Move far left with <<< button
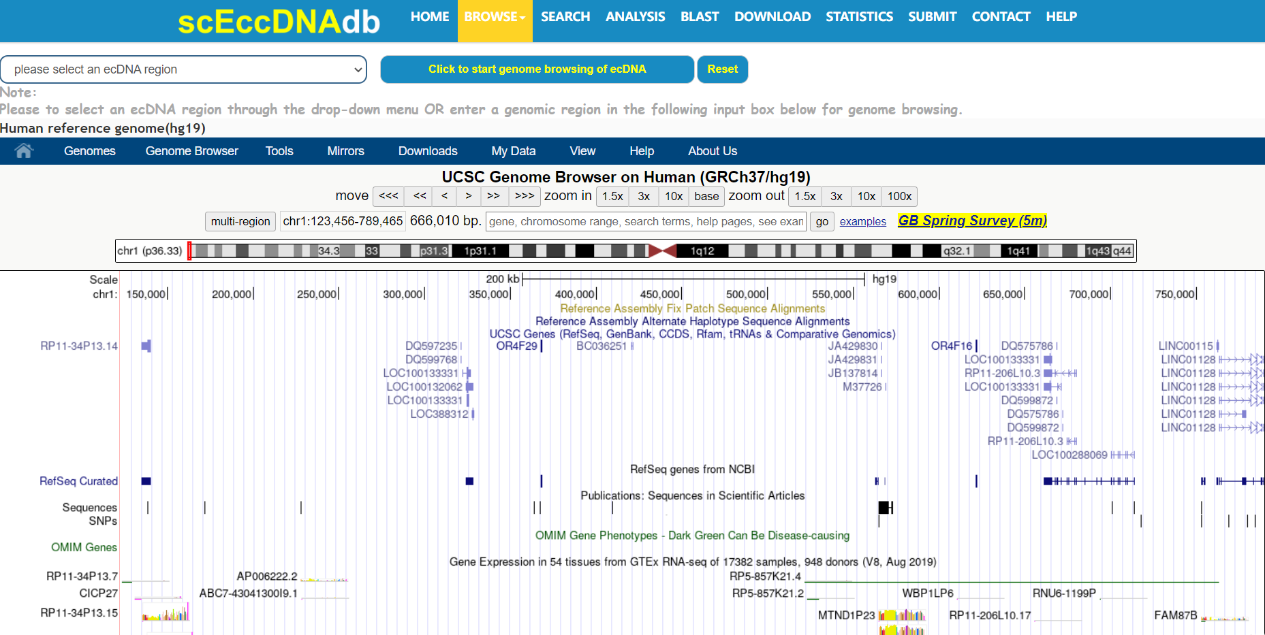This screenshot has height=635, width=1265. pos(389,196)
